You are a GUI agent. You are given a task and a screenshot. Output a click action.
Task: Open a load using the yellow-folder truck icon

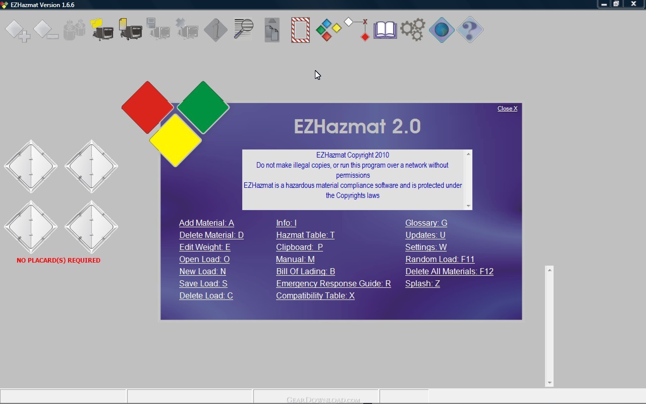point(102,30)
